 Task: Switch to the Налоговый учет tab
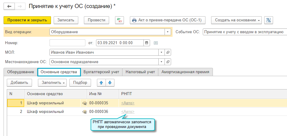(140, 72)
